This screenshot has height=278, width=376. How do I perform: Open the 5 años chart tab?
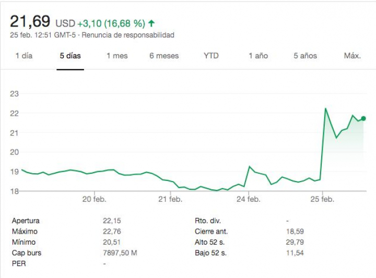305,56
